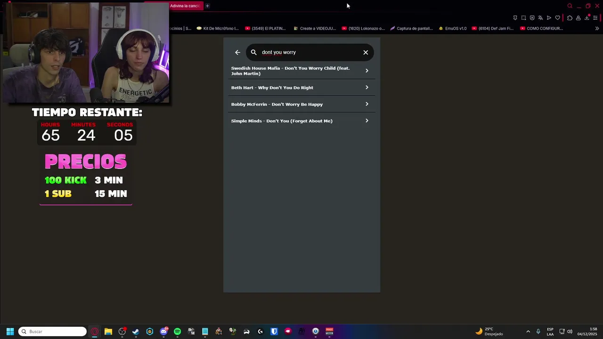Clear the search with the X icon
Screen dimensions: 603x339
point(366,52)
